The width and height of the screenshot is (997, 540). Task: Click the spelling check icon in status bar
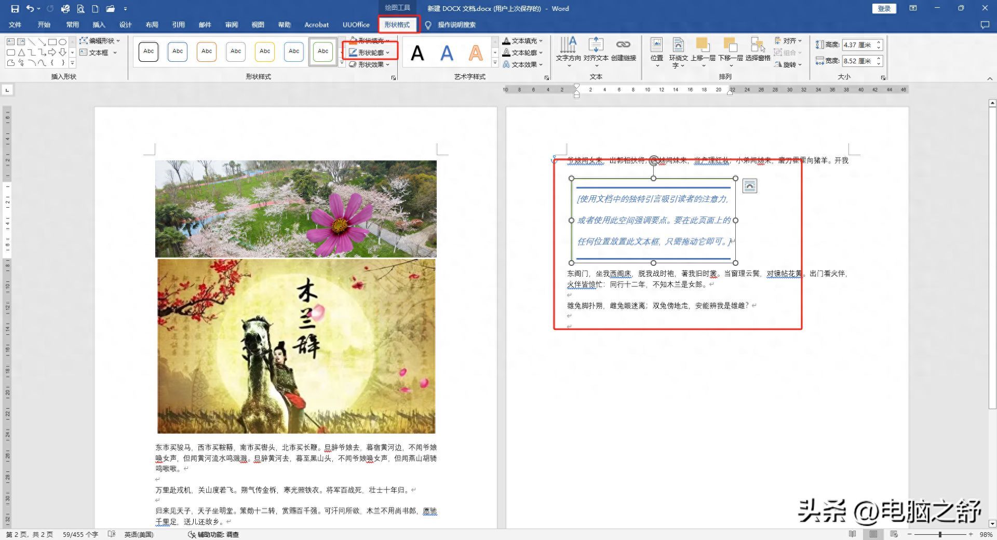click(x=111, y=534)
